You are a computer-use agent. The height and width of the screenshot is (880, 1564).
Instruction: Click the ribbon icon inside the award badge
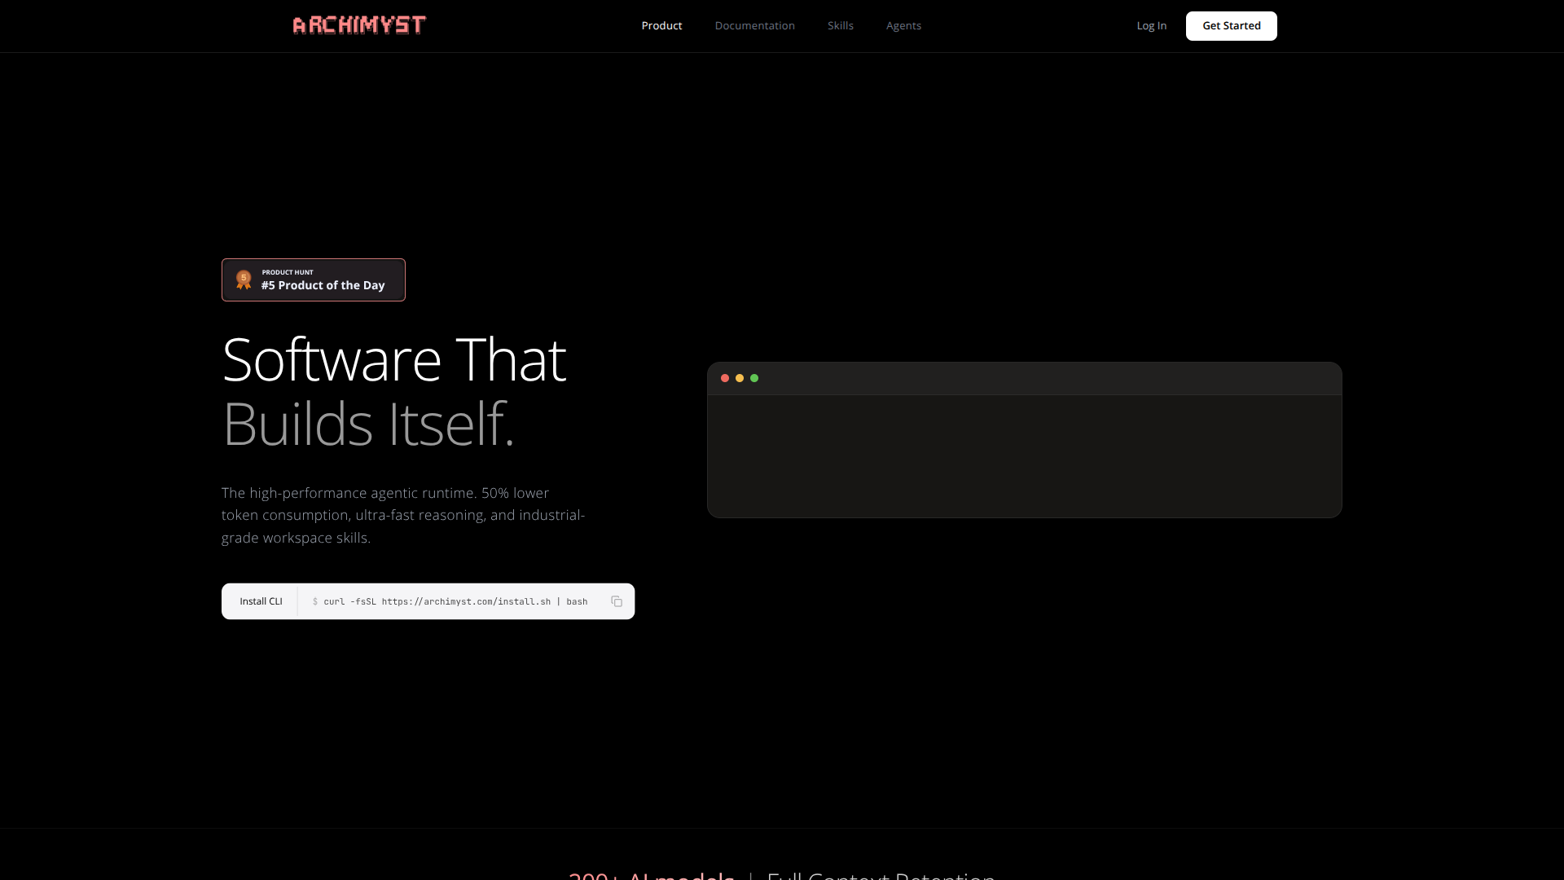(244, 279)
